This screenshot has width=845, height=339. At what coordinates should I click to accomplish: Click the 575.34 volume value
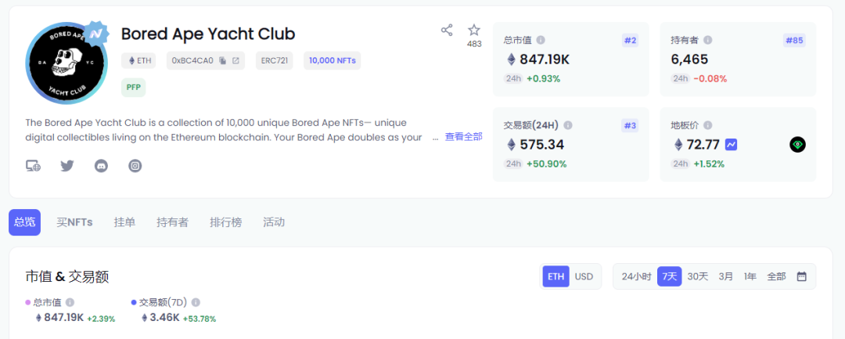coord(541,144)
